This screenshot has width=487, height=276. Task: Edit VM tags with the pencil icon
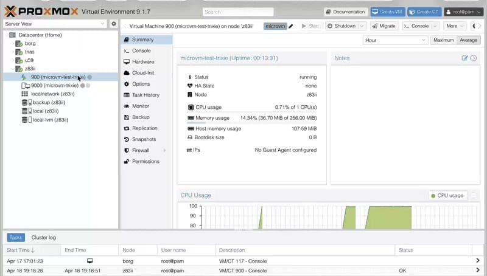coord(291,26)
